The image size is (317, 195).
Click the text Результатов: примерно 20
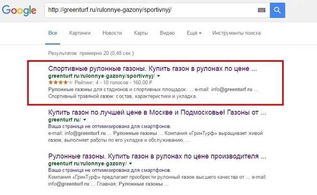pyautogui.click(x=79, y=53)
